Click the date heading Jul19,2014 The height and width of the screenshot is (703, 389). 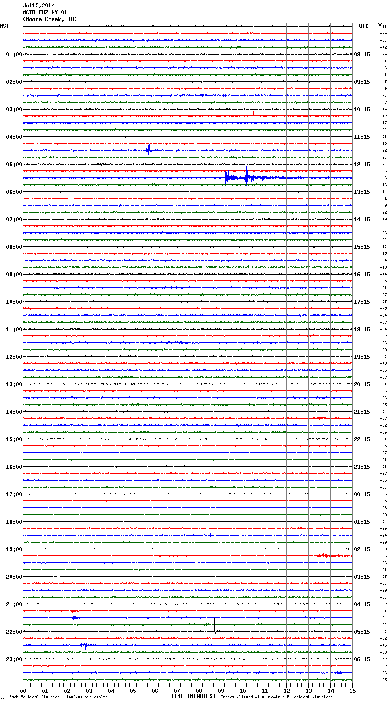[39, 5]
